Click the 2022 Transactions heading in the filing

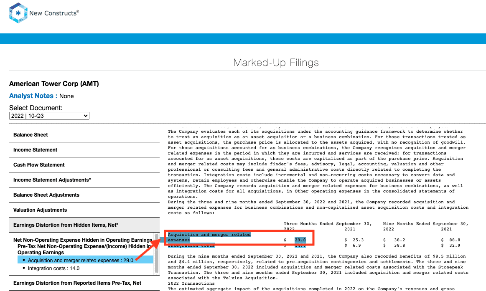tap(191, 283)
